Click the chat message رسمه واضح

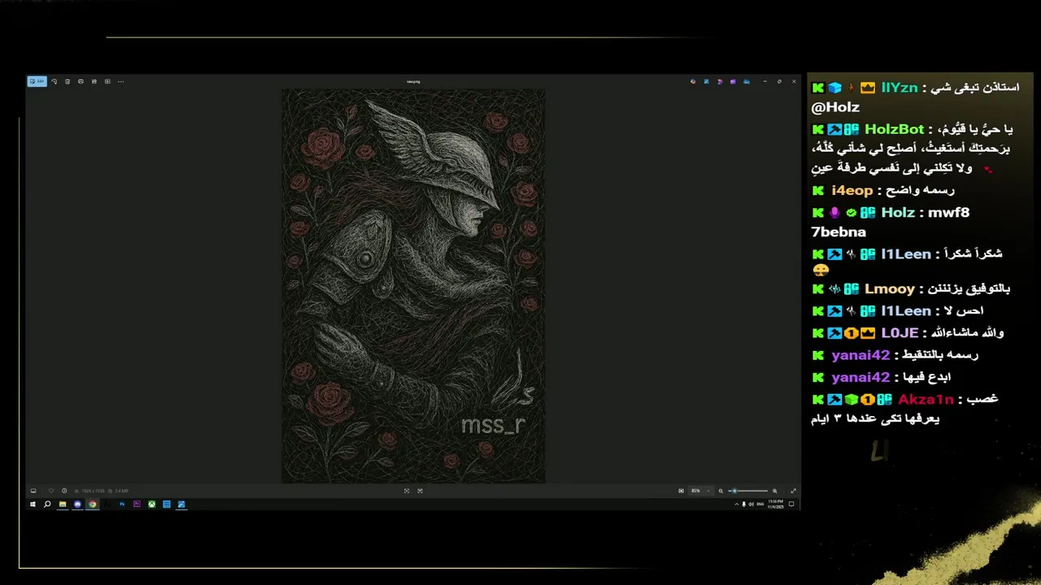pos(921,190)
